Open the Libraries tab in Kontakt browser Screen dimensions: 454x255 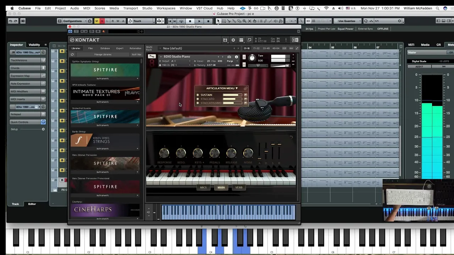[76, 48]
